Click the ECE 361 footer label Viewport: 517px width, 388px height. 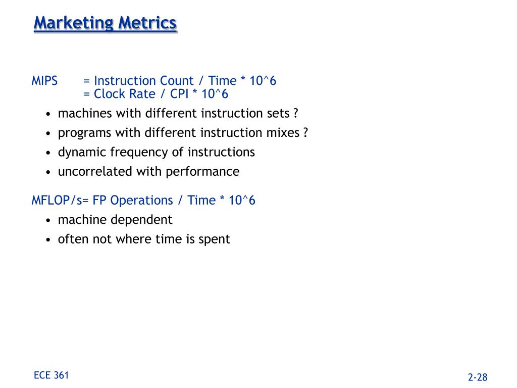tap(51, 375)
